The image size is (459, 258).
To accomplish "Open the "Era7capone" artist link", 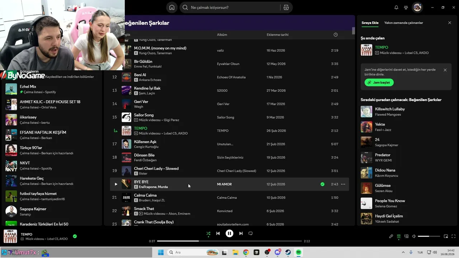I will click(147, 187).
